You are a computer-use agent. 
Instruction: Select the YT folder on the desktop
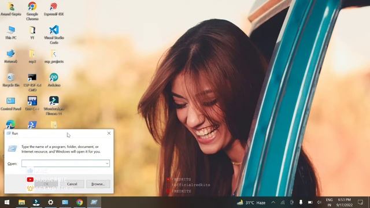click(x=32, y=32)
